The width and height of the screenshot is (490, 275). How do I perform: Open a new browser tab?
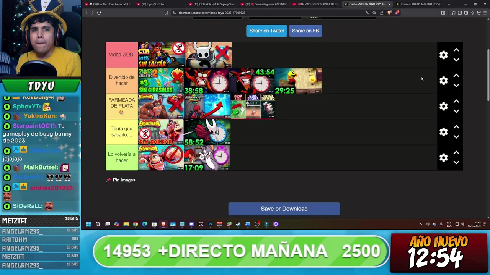[x=449, y=4]
